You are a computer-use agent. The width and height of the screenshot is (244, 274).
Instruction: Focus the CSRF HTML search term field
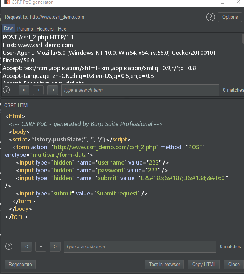[140, 247]
